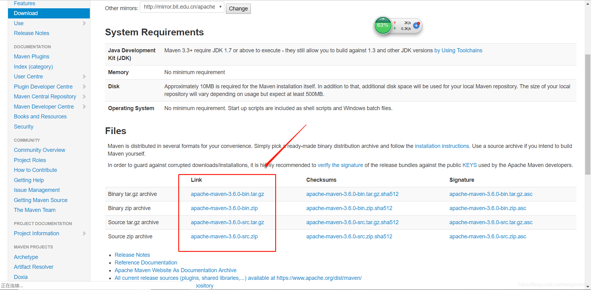Open Issue Management page

(37, 190)
